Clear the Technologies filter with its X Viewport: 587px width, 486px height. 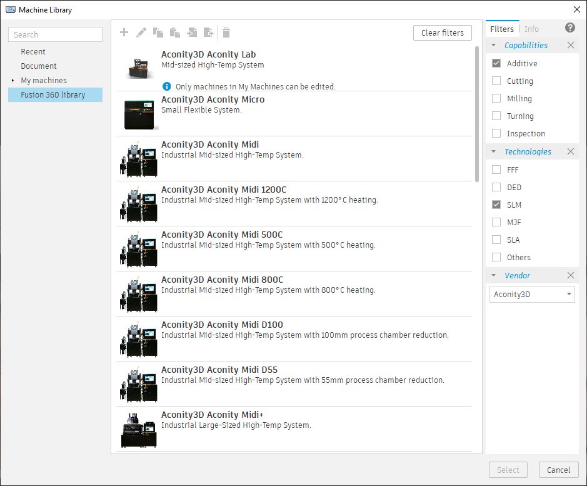point(571,151)
